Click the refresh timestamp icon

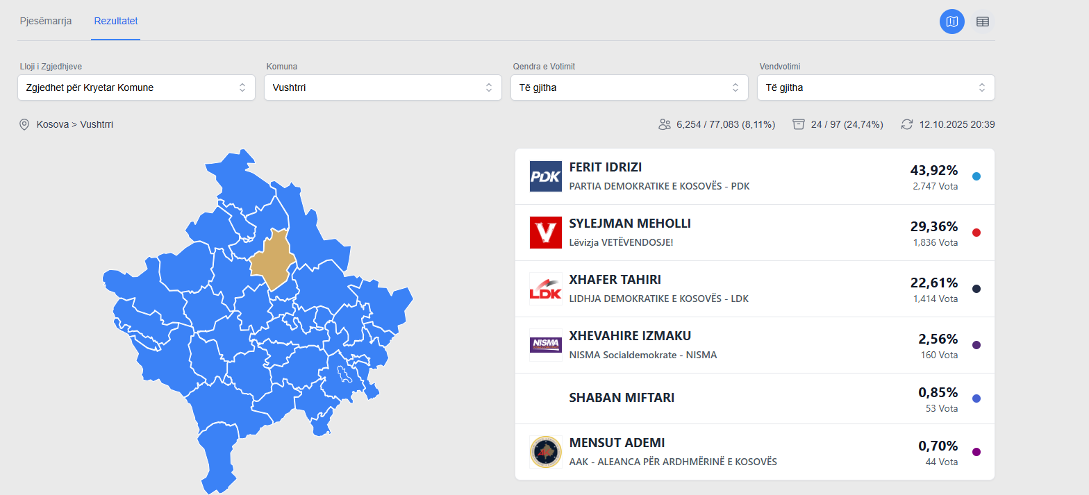point(907,124)
